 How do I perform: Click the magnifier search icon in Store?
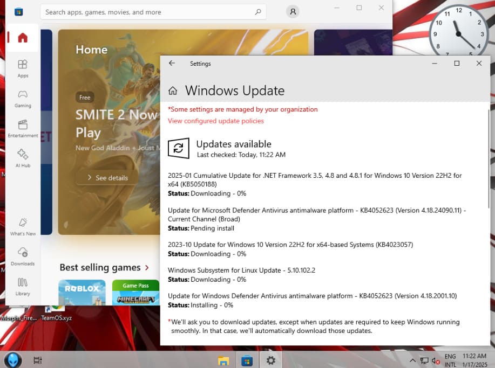click(x=258, y=12)
